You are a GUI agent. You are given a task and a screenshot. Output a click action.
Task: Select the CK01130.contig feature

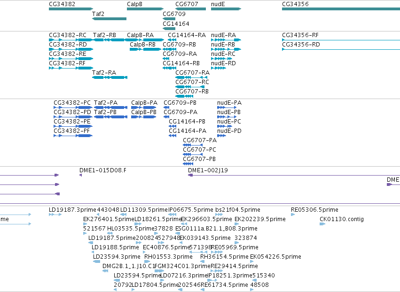pyautogui.click(x=342, y=219)
